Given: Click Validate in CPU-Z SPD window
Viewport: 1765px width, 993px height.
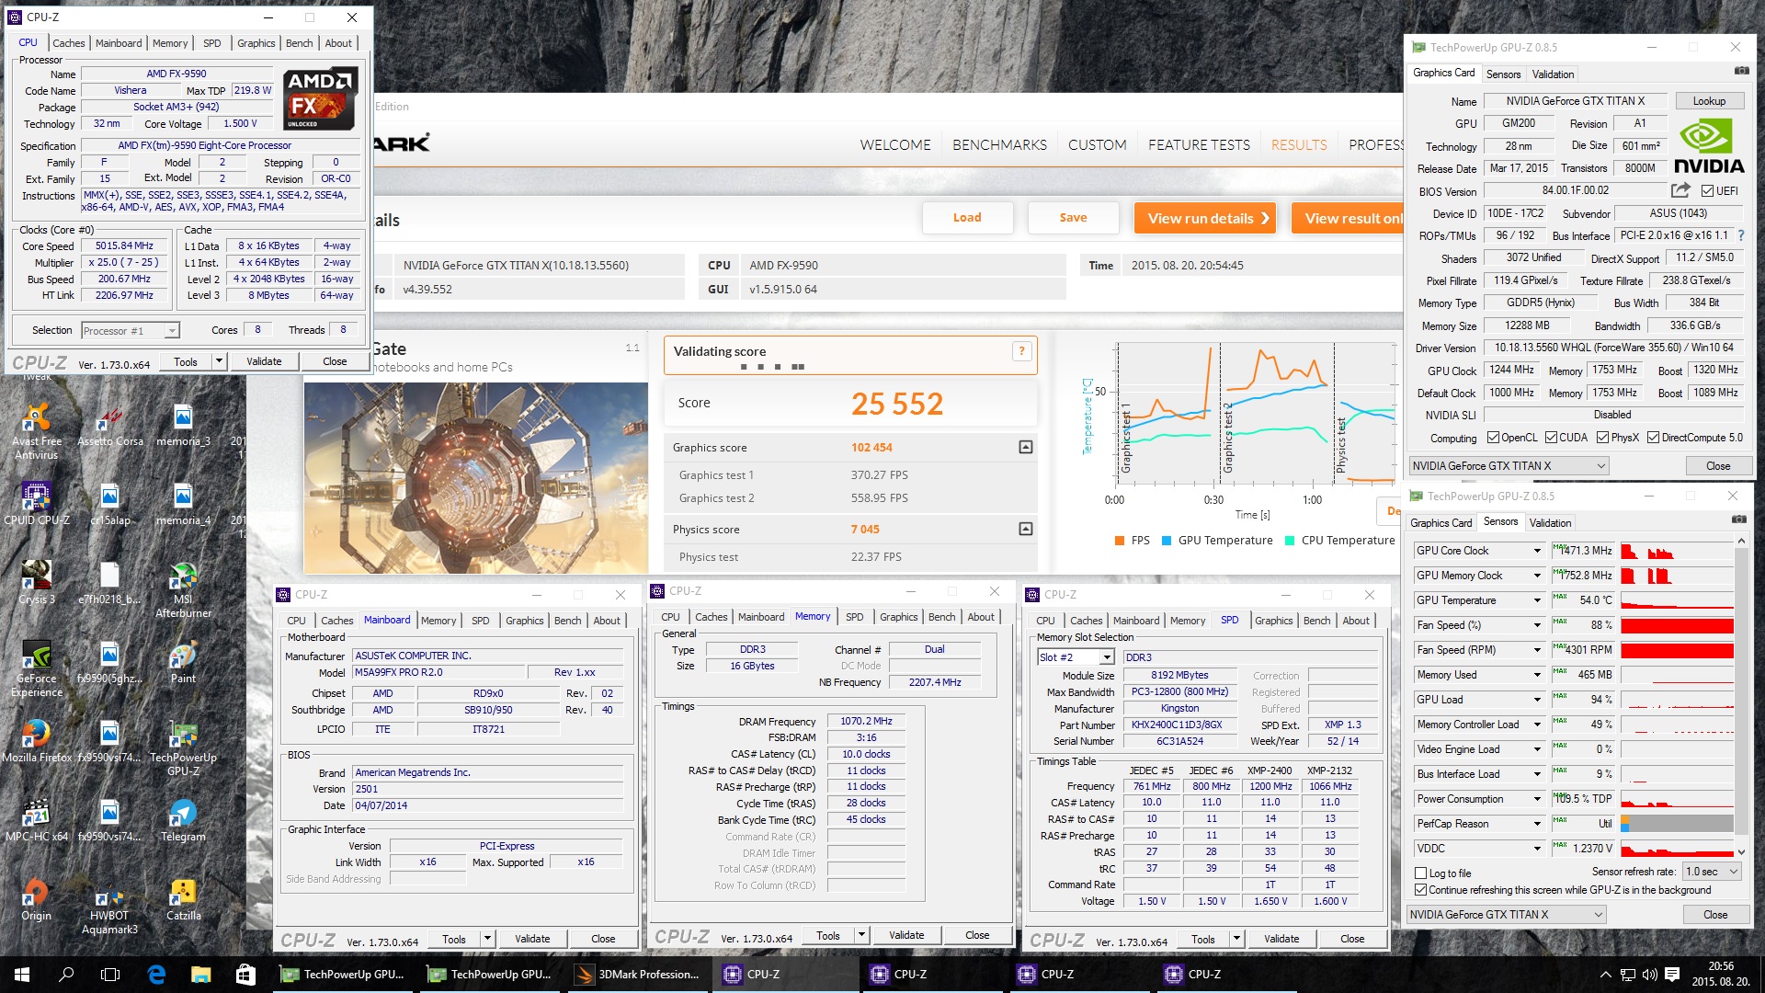Looking at the screenshot, I should 1281,939.
